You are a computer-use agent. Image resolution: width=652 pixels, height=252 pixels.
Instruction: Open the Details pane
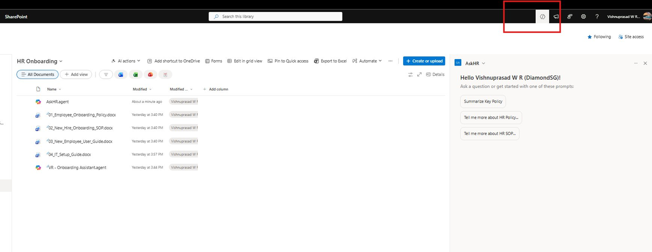pos(435,74)
